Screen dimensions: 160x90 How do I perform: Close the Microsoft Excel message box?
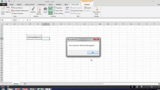96,39
